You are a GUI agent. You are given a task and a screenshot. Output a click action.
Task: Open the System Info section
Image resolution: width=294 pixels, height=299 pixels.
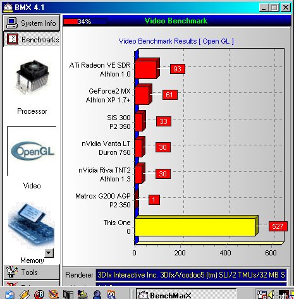pyautogui.click(x=32, y=23)
